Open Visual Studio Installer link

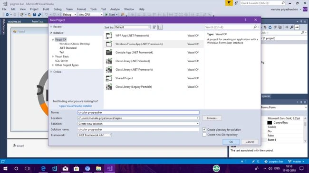[x=76, y=106]
